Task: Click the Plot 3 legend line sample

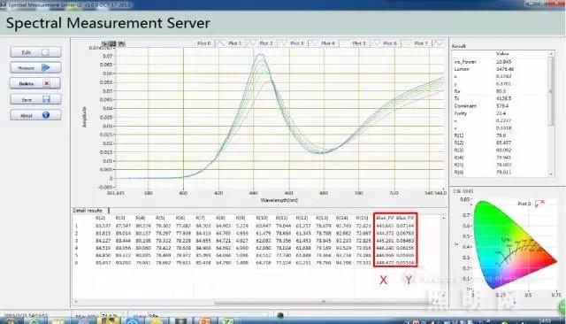Action: coord(314,43)
